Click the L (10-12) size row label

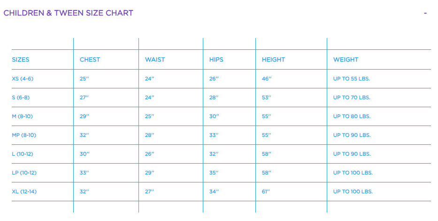tap(23, 154)
